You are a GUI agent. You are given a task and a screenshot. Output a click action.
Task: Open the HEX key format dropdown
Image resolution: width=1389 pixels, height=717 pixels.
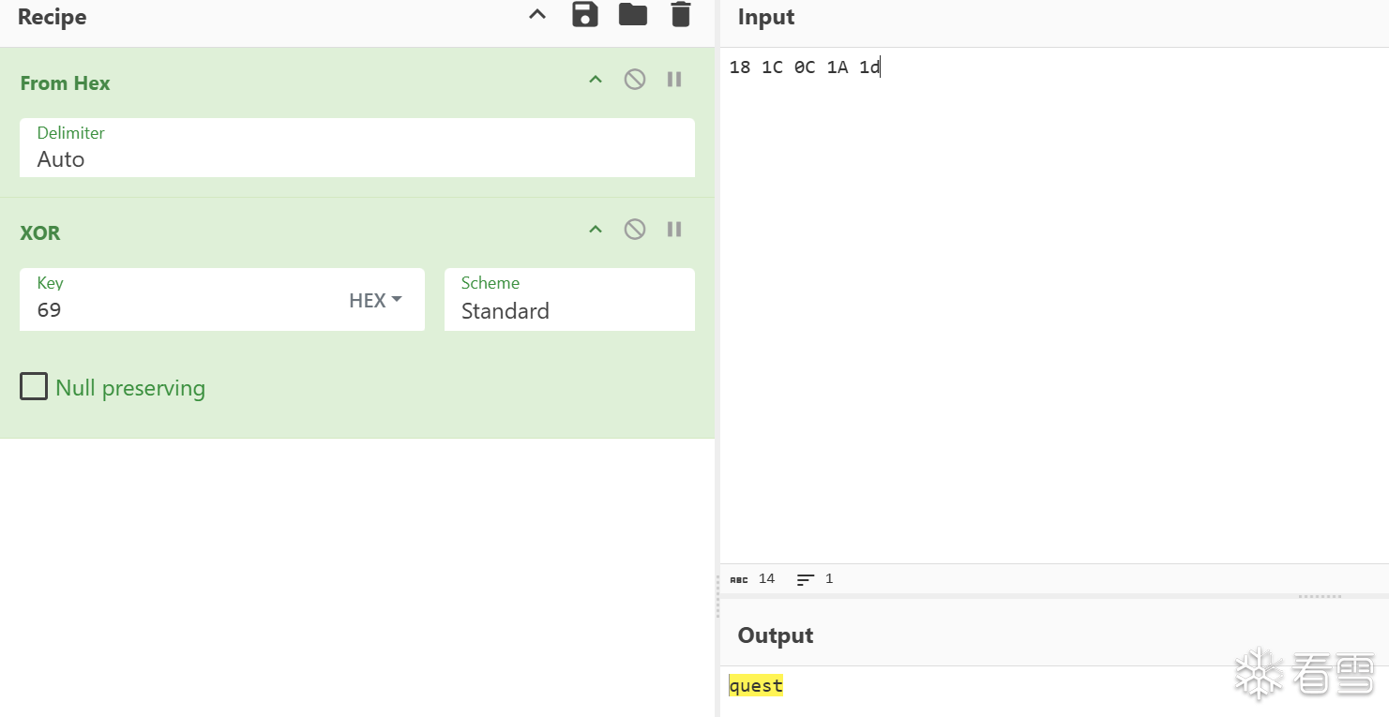tap(375, 300)
